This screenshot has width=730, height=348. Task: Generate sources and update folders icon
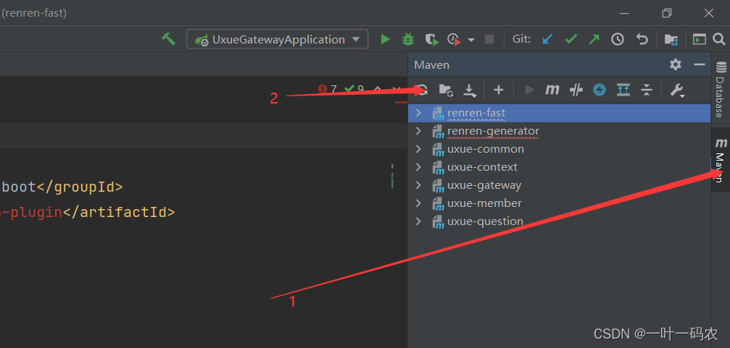point(446,90)
